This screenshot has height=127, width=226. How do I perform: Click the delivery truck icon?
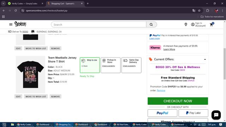click(10, 31)
